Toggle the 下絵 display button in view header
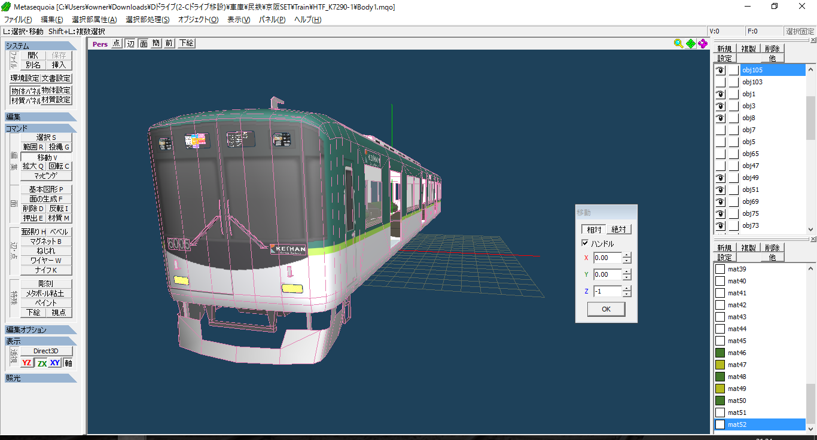 pyautogui.click(x=186, y=43)
